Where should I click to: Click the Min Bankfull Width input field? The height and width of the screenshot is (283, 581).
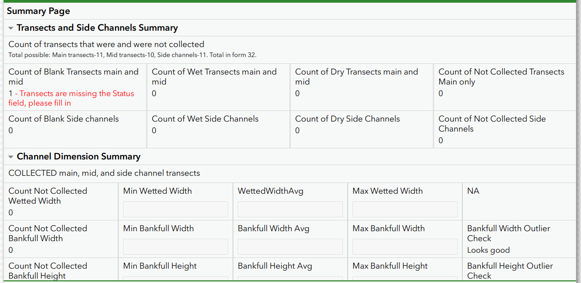point(175,247)
